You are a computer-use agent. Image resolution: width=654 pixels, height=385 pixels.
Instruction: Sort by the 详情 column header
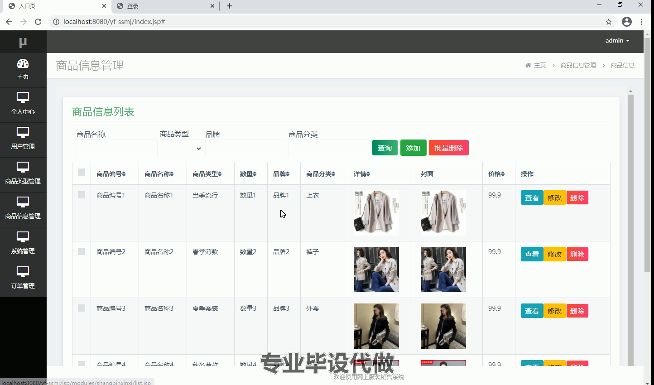362,174
